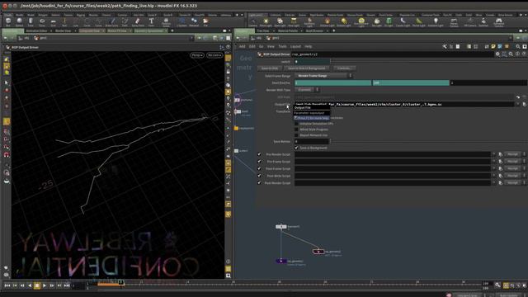Open the Render With Take dropdown
The image size is (528, 297).
pyautogui.click(x=307, y=90)
